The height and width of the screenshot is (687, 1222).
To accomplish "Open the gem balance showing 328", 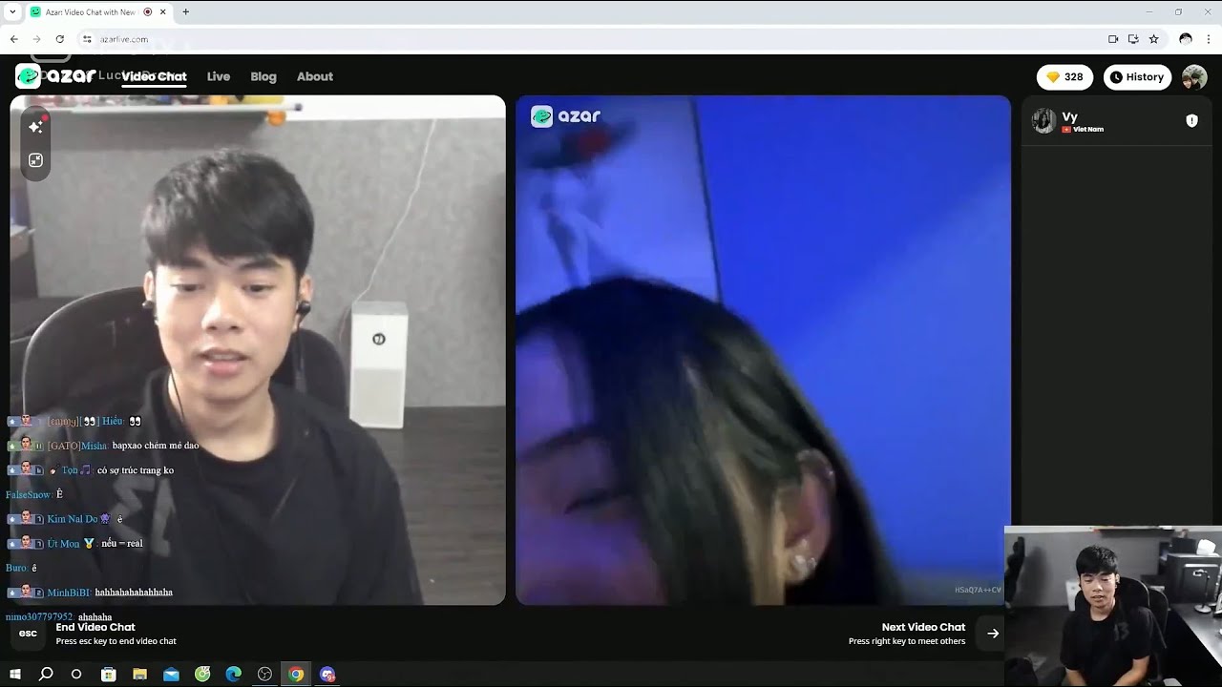I will [1065, 77].
